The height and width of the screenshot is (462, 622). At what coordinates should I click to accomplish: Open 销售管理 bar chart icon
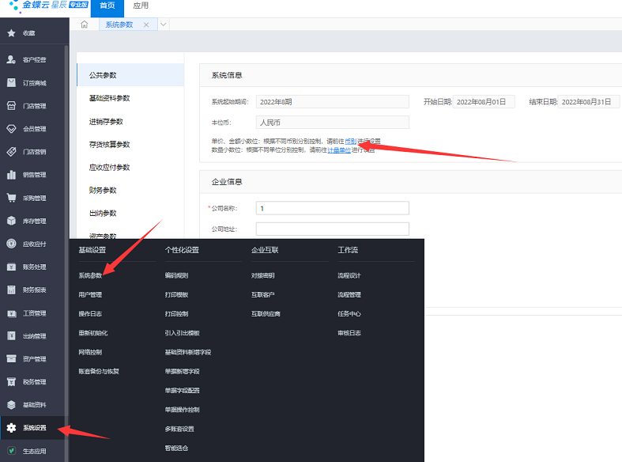(x=11, y=175)
